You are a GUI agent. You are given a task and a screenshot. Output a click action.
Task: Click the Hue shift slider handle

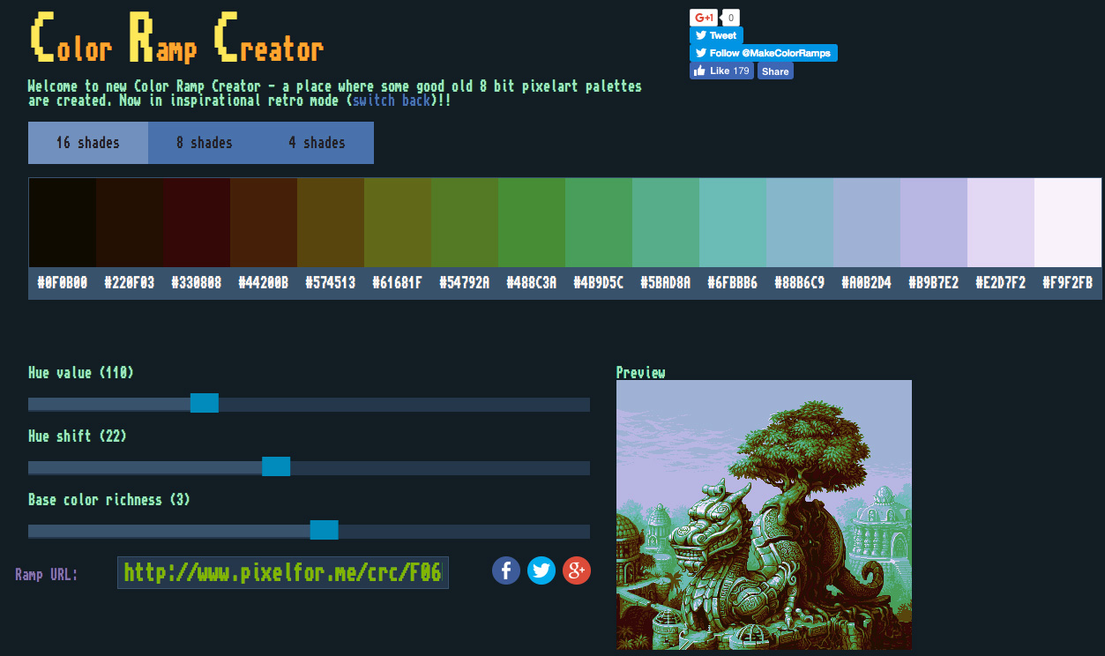pyautogui.click(x=276, y=466)
